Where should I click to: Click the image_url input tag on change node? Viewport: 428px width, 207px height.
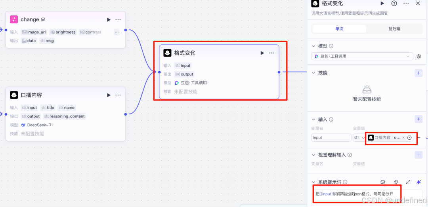pos(34,32)
